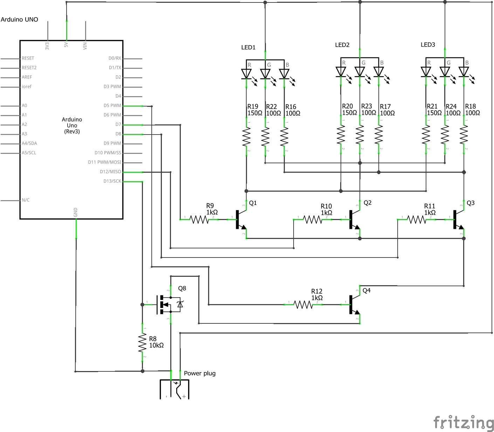494x432 pixels.
Task: Select LED1 green diode symbol
Action: (265, 74)
